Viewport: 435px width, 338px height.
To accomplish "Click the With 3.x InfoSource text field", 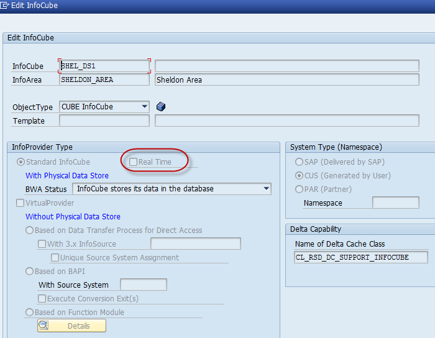I will (x=196, y=244).
